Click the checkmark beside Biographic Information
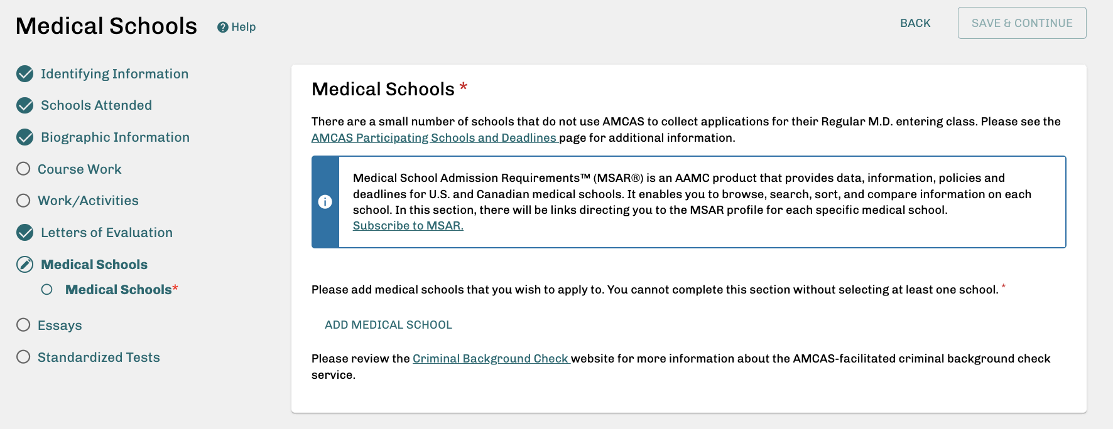Viewport: 1113px width, 429px height. (24, 137)
